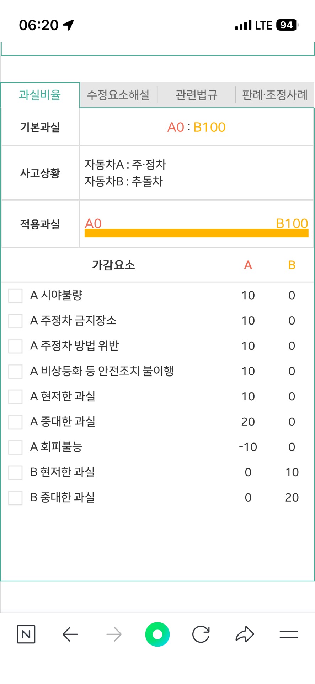Check the A 시야불량 checkbox
Image resolution: width=315 pixels, height=684 pixels.
click(15, 295)
